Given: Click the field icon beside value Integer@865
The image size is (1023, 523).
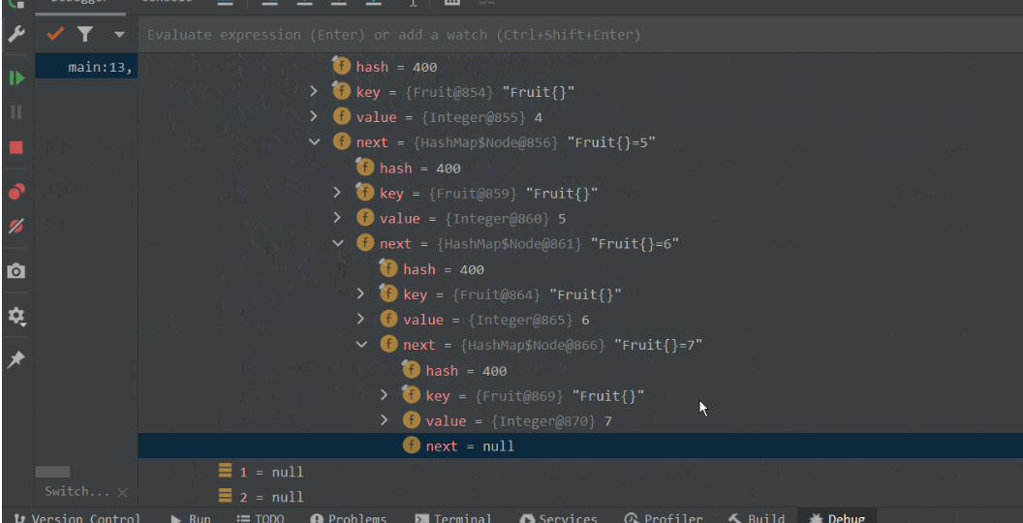Looking at the screenshot, I should tap(388, 319).
